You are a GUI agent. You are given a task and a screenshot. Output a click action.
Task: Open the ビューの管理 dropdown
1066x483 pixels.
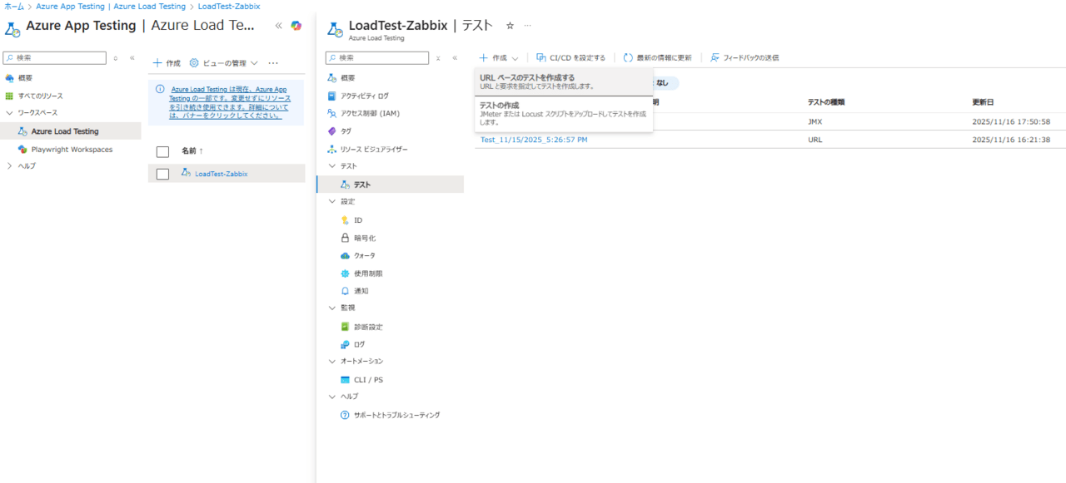tap(224, 63)
